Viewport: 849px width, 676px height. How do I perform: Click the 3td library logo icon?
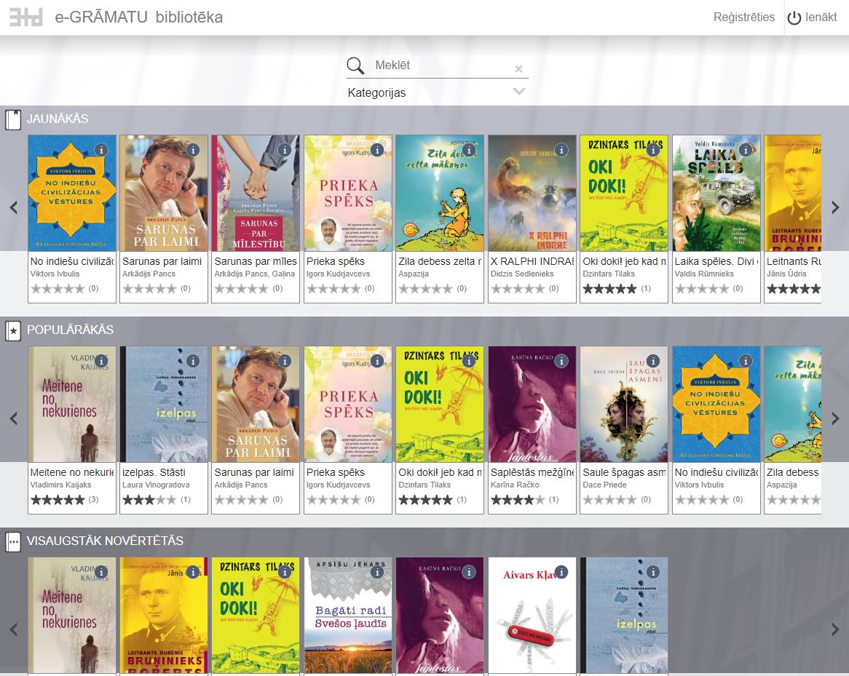tap(25, 17)
